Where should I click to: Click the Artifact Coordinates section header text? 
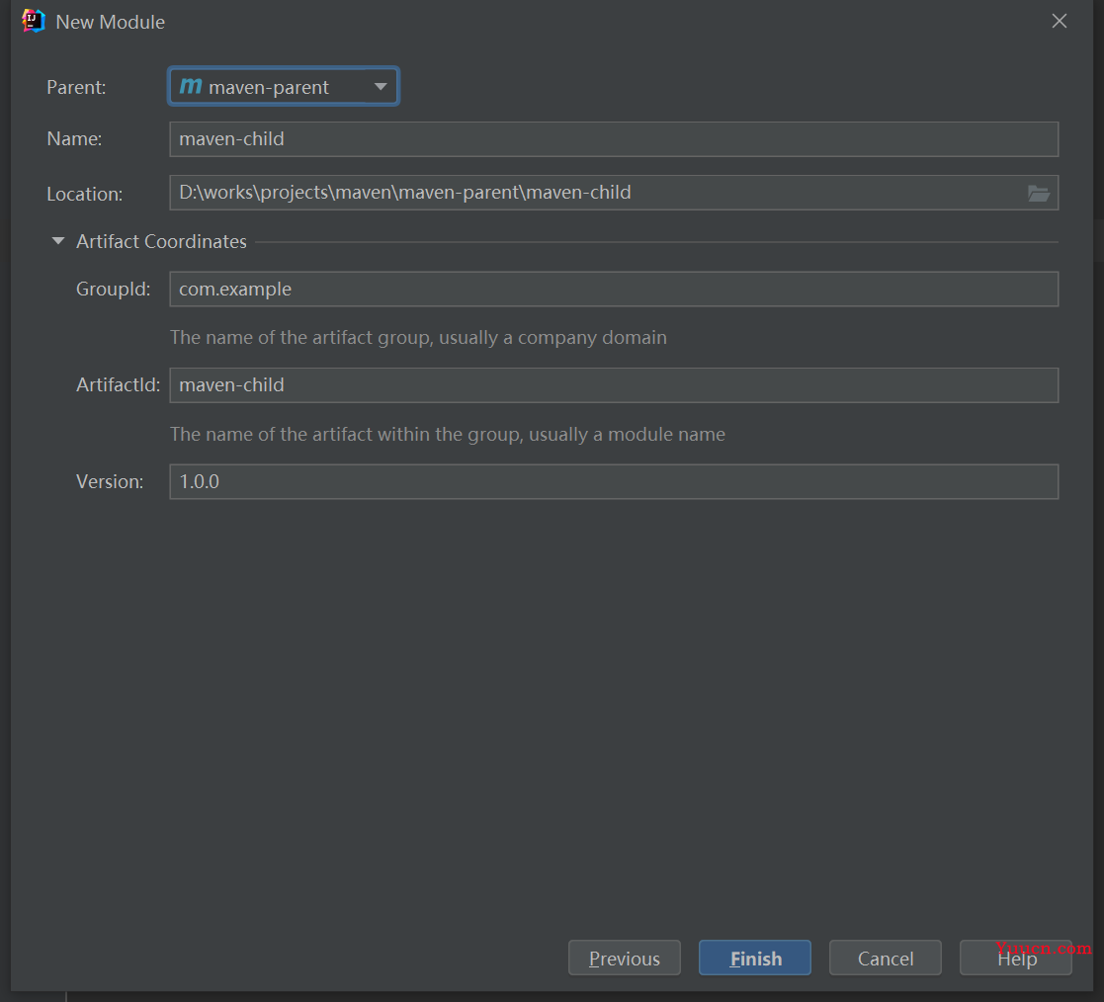pyautogui.click(x=161, y=241)
